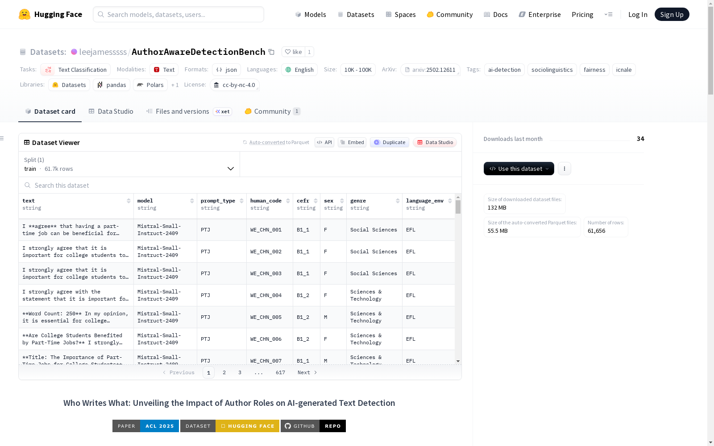Sort the human_code column

[288, 201]
